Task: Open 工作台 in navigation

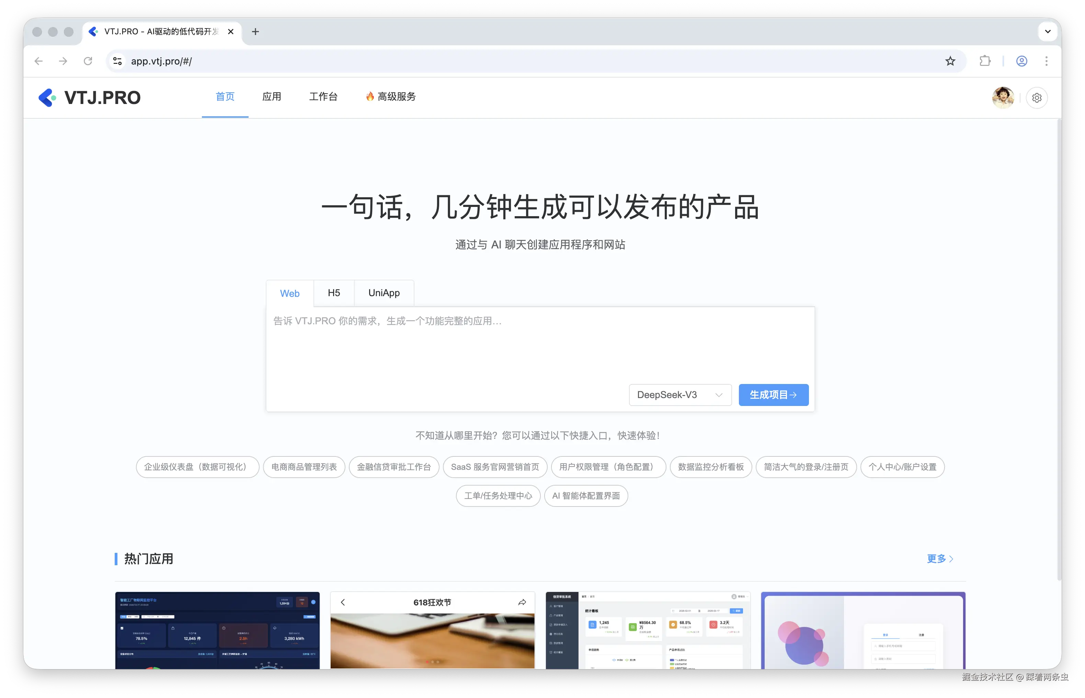Action: pyautogui.click(x=323, y=96)
